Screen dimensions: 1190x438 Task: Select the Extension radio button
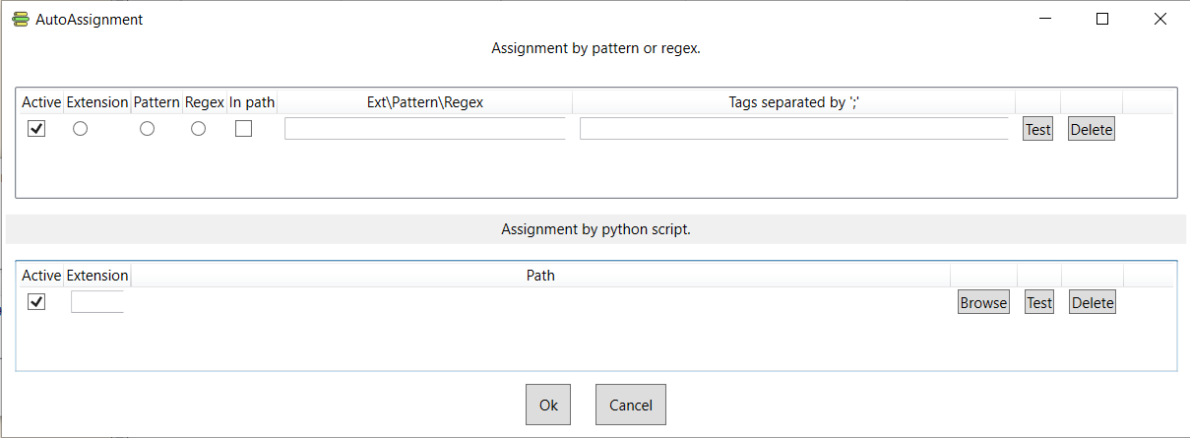tap(81, 129)
